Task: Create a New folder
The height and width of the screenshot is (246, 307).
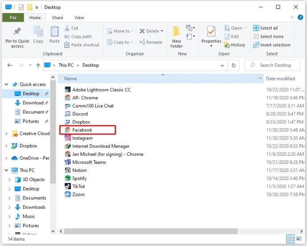Action: tap(176, 37)
